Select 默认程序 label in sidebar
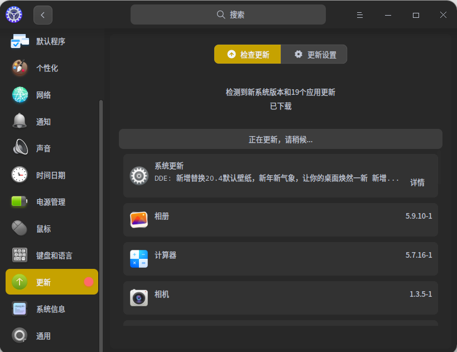 coord(51,41)
